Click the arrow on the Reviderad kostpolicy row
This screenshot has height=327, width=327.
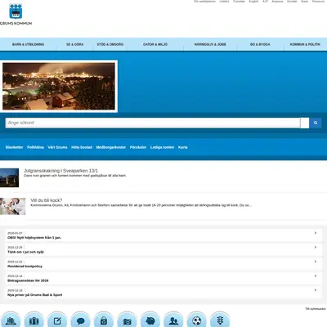[x=316, y=262]
